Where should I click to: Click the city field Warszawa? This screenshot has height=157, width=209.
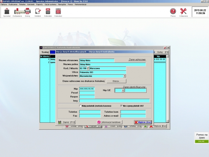(107, 68)
